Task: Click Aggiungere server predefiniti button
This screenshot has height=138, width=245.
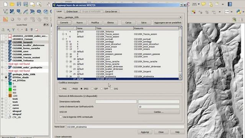Action: [x=168, y=23]
